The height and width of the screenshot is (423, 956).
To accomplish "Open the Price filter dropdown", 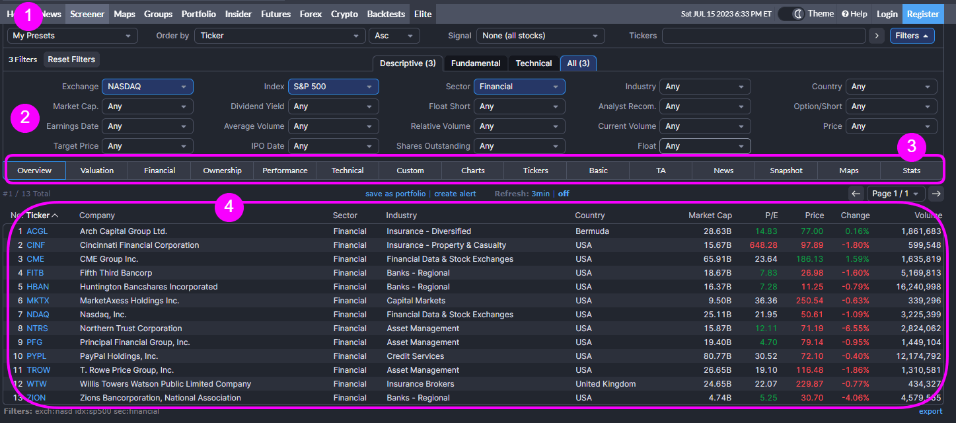I will [x=891, y=126].
